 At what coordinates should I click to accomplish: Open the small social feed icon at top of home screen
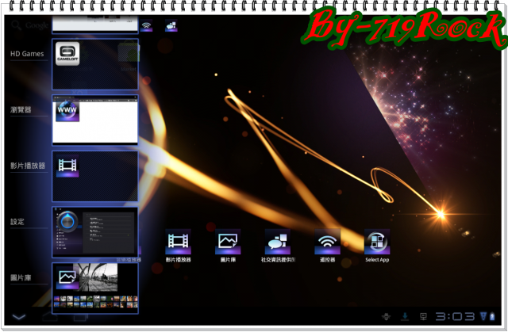click(171, 25)
